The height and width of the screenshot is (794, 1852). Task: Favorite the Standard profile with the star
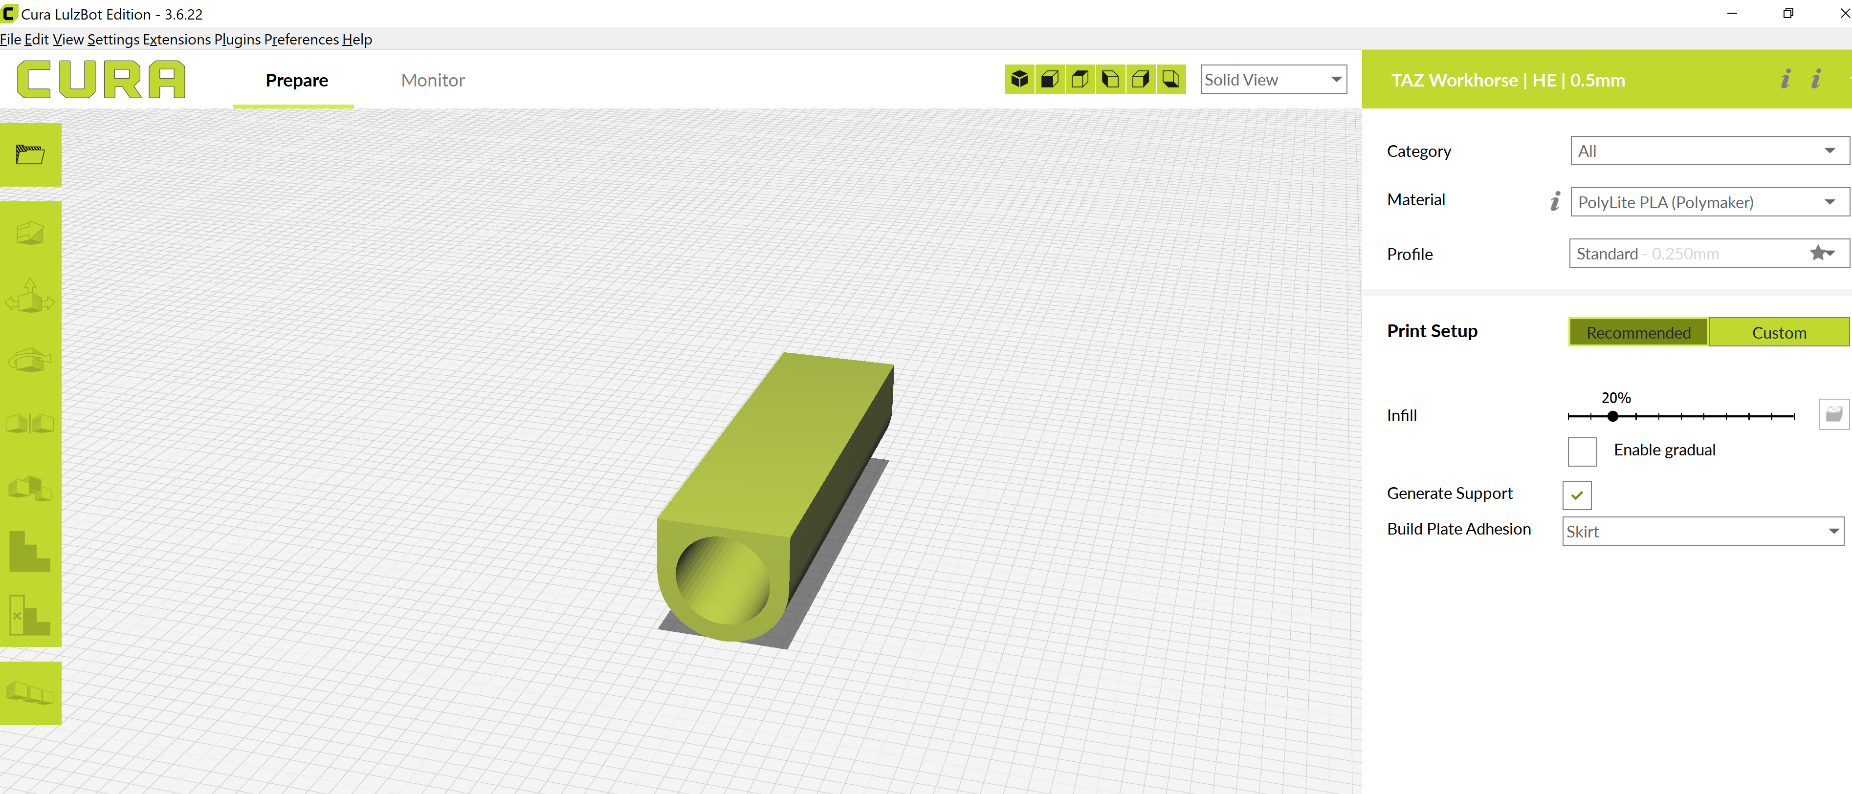pos(1818,253)
